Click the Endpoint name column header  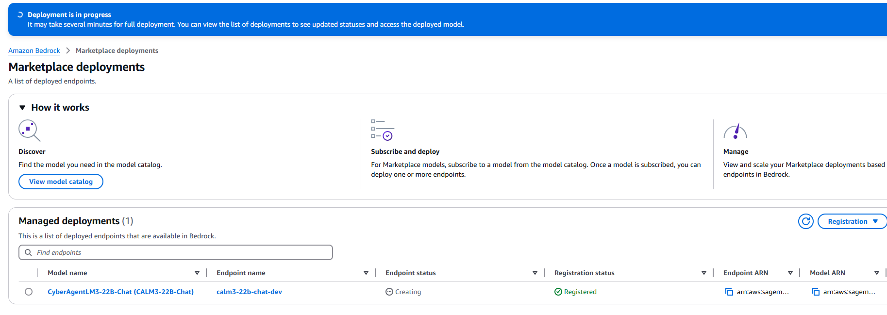pyautogui.click(x=241, y=273)
